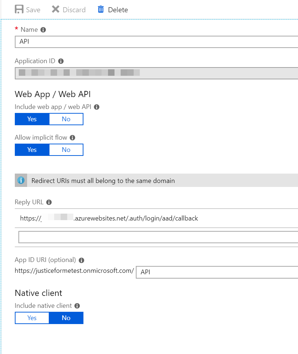Click info icon beside Application ID
This screenshot has width=298, height=354.
(x=61, y=61)
